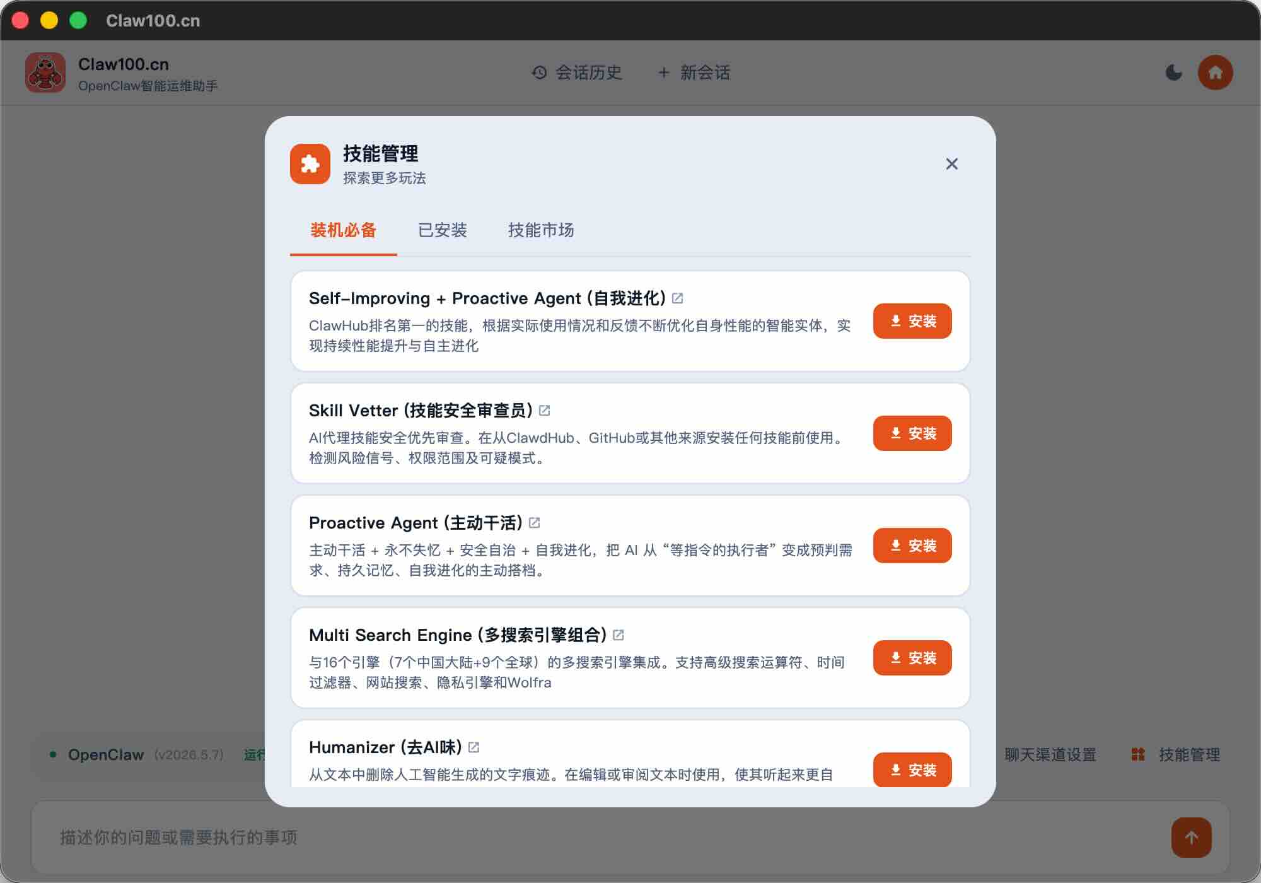This screenshot has width=1261, height=883.
Task: Install the Humanizer (去AI味) skill
Action: click(x=912, y=769)
